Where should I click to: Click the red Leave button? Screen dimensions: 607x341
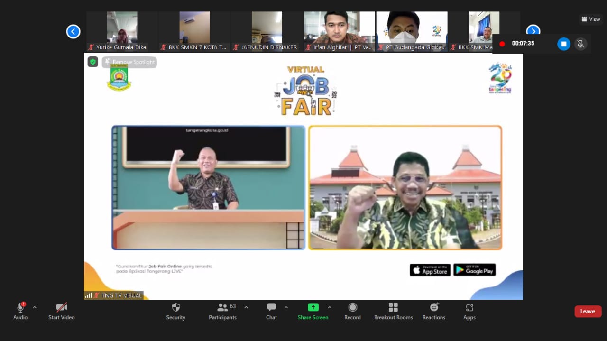pyautogui.click(x=588, y=311)
